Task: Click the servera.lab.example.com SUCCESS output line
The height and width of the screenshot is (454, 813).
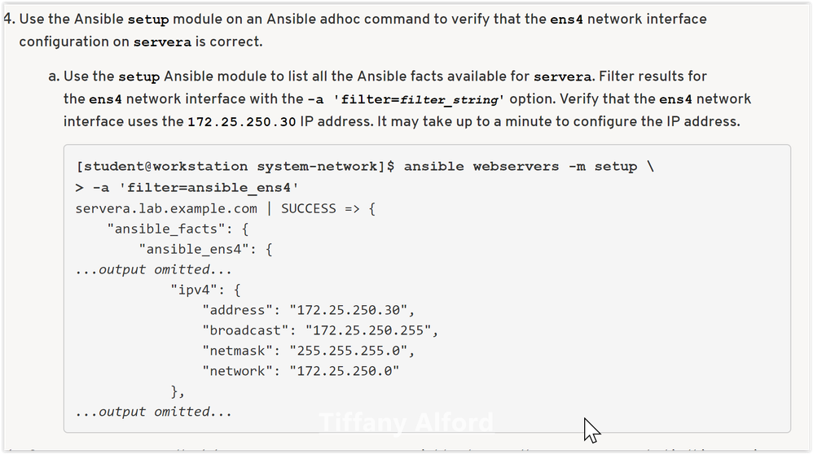Action: [x=225, y=208]
